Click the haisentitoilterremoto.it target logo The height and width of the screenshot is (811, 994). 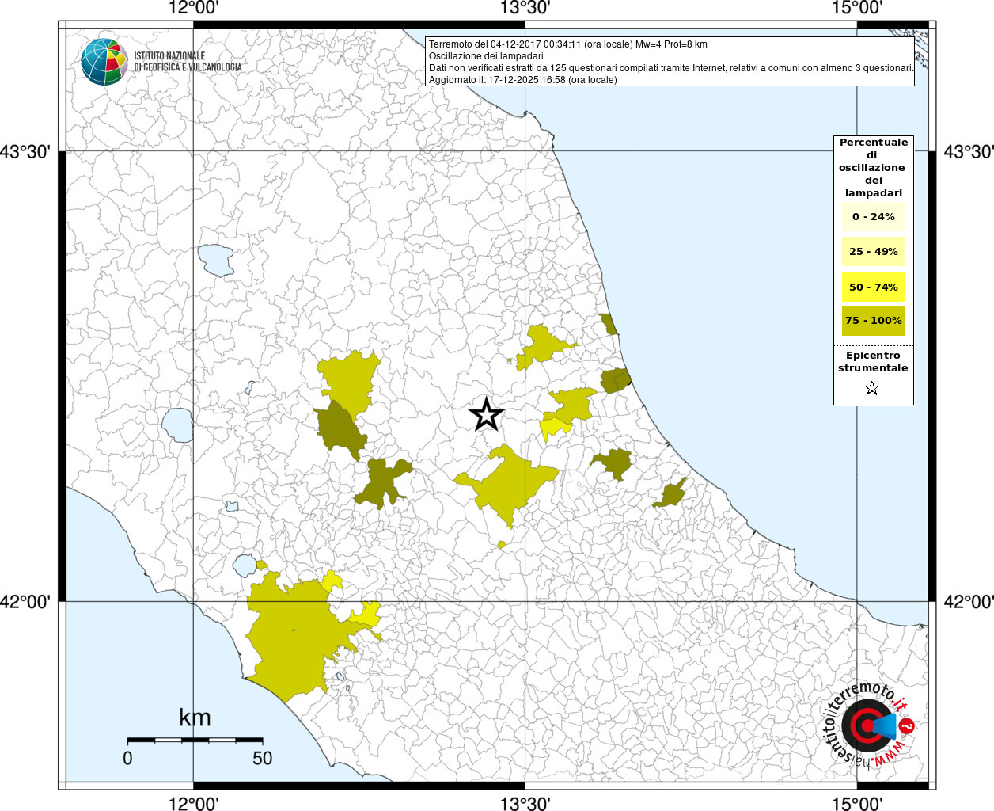pos(867,725)
